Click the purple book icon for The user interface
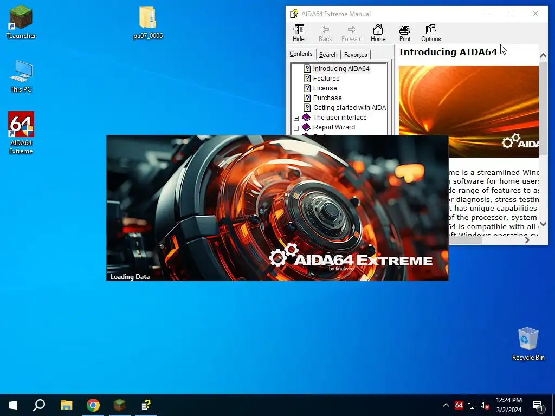This screenshot has height=416, width=555. (x=306, y=117)
